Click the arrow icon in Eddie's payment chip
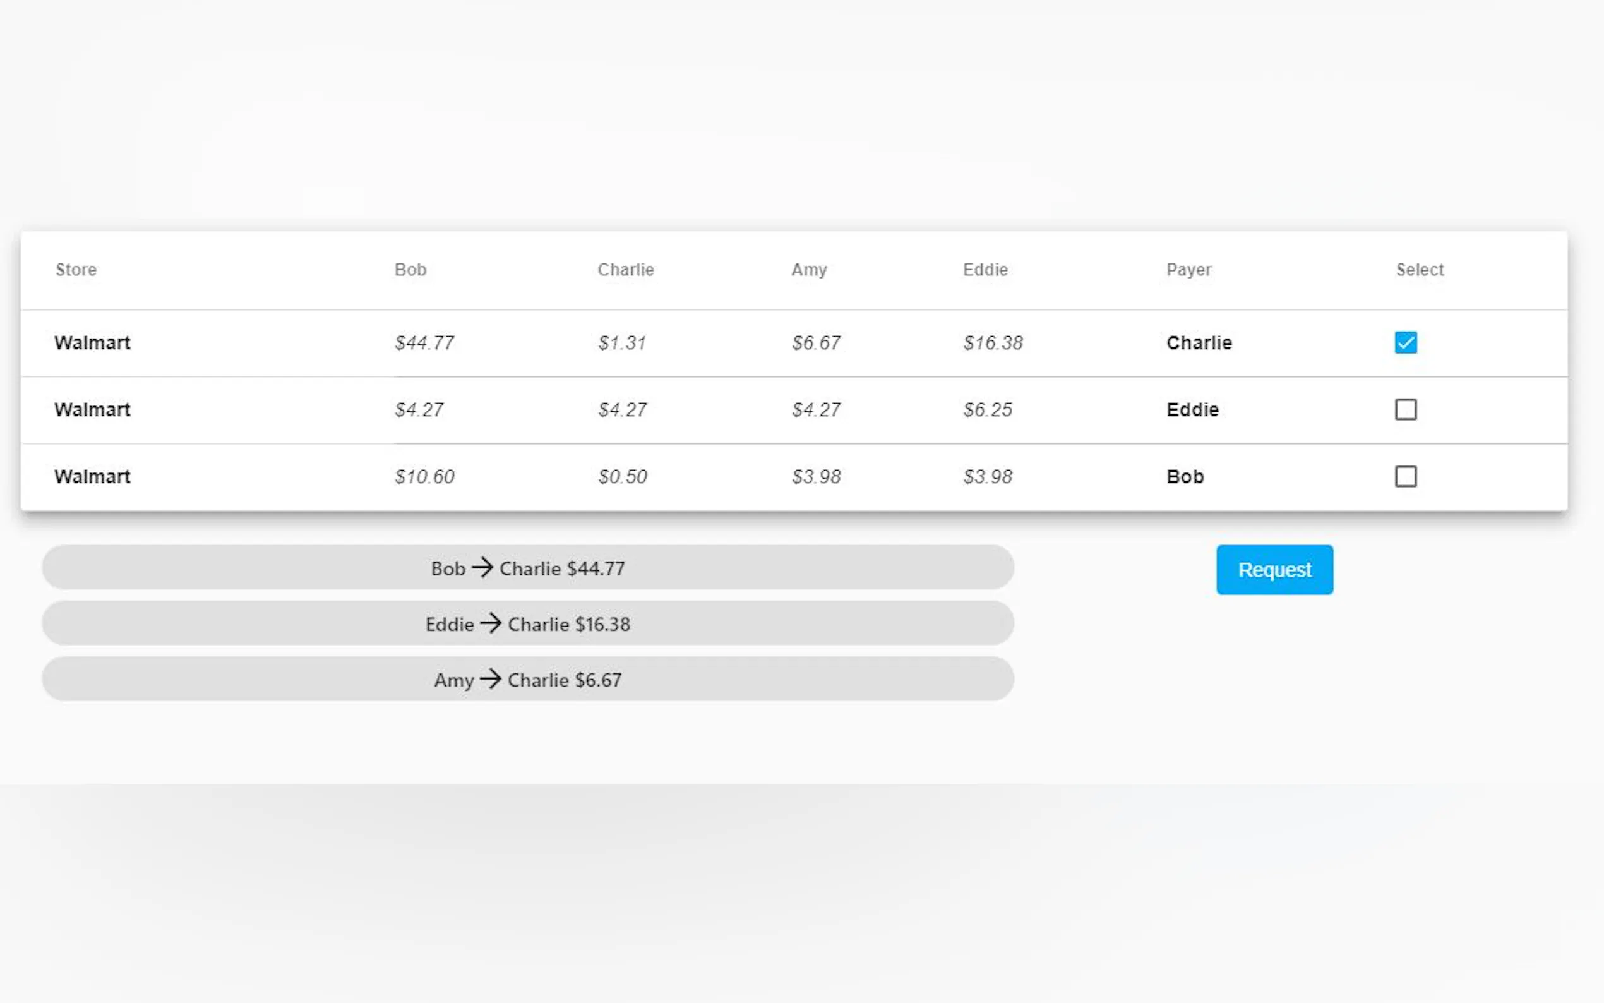1604x1003 pixels. pos(491,623)
